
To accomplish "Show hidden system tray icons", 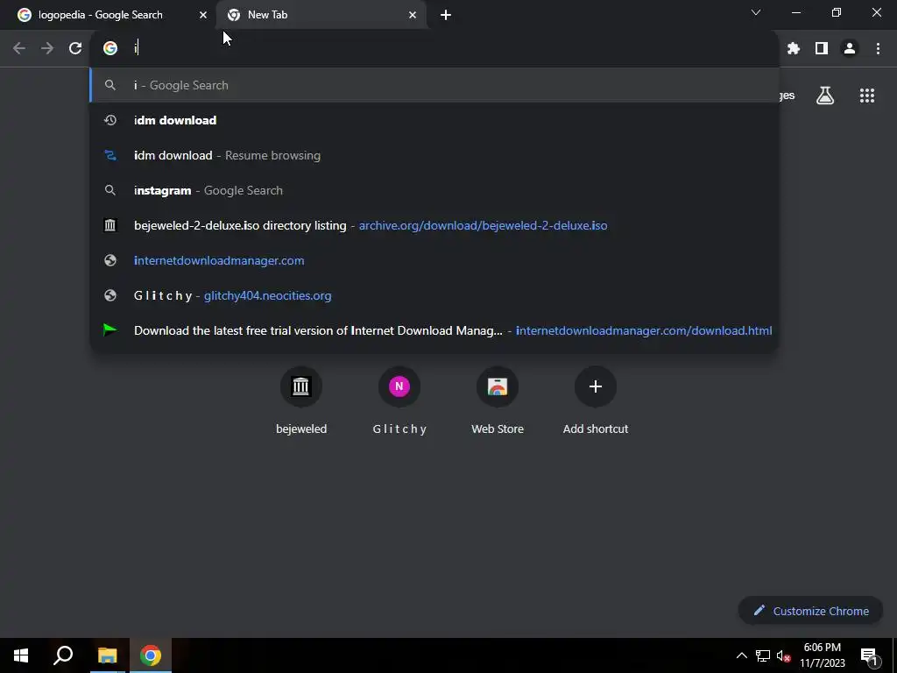I will click(741, 655).
